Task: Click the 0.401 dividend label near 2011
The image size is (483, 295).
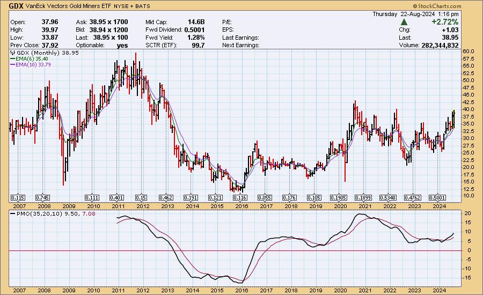Action: tap(118, 197)
